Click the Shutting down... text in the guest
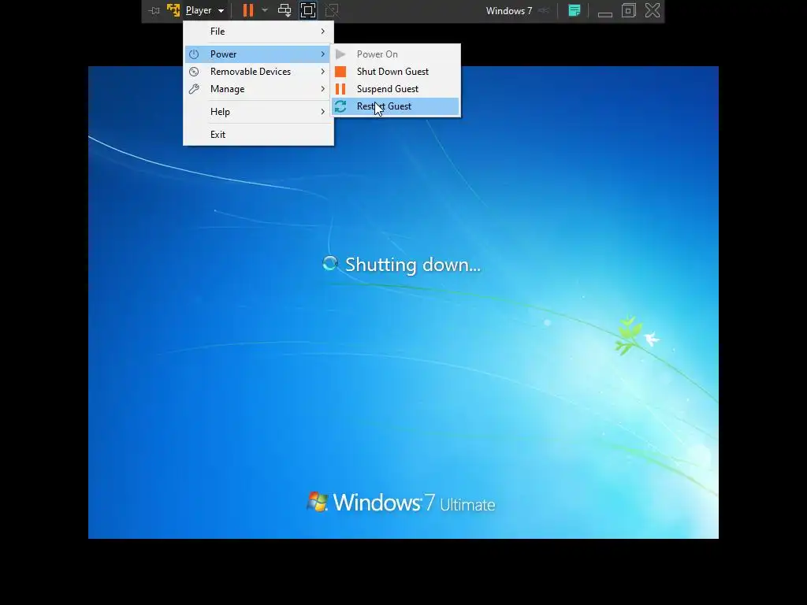This screenshot has height=605, width=807. click(x=413, y=265)
